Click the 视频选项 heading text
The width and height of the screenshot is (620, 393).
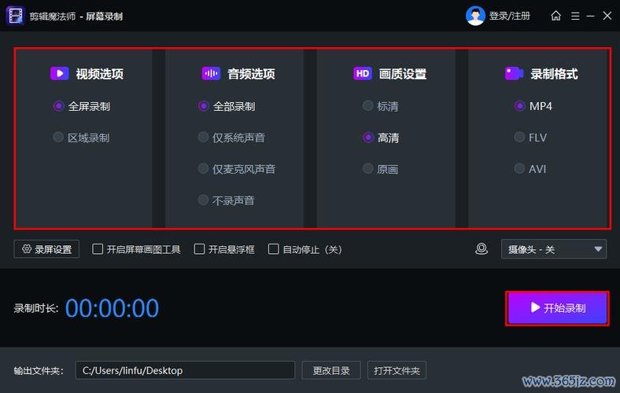coord(100,73)
